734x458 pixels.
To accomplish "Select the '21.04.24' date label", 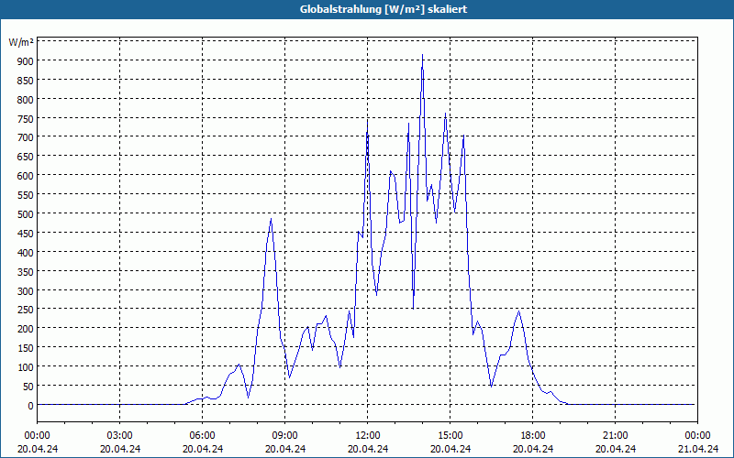I will coord(697,449).
